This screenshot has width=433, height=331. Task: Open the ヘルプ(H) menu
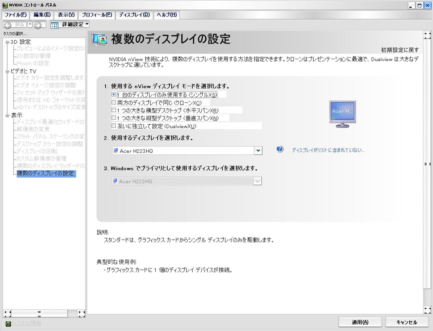pos(167,15)
